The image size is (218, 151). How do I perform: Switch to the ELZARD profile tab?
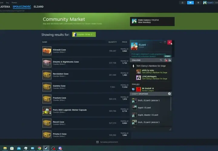(x=38, y=7)
